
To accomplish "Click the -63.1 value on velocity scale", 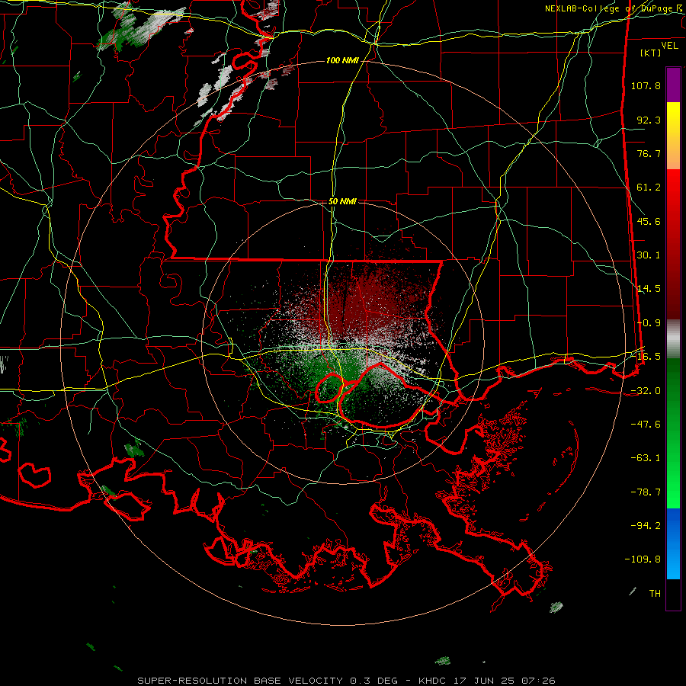I will [646, 458].
